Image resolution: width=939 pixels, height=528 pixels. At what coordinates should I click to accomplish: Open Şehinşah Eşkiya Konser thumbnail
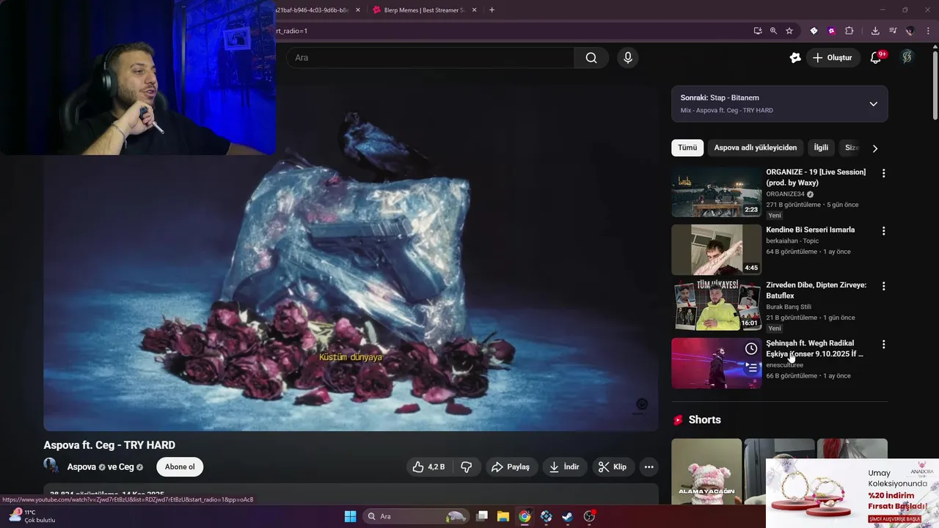click(717, 363)
